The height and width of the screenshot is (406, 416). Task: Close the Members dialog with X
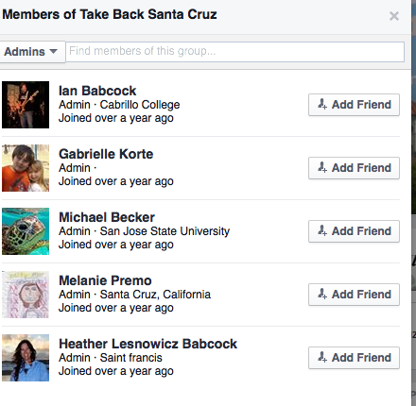tap(394, 16)
